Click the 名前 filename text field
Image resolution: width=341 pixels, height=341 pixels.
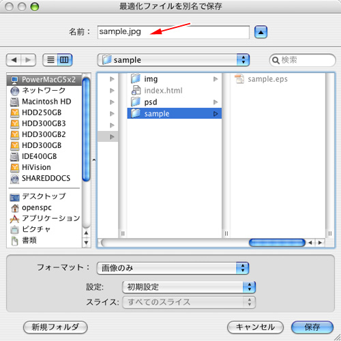coord(173,32)
